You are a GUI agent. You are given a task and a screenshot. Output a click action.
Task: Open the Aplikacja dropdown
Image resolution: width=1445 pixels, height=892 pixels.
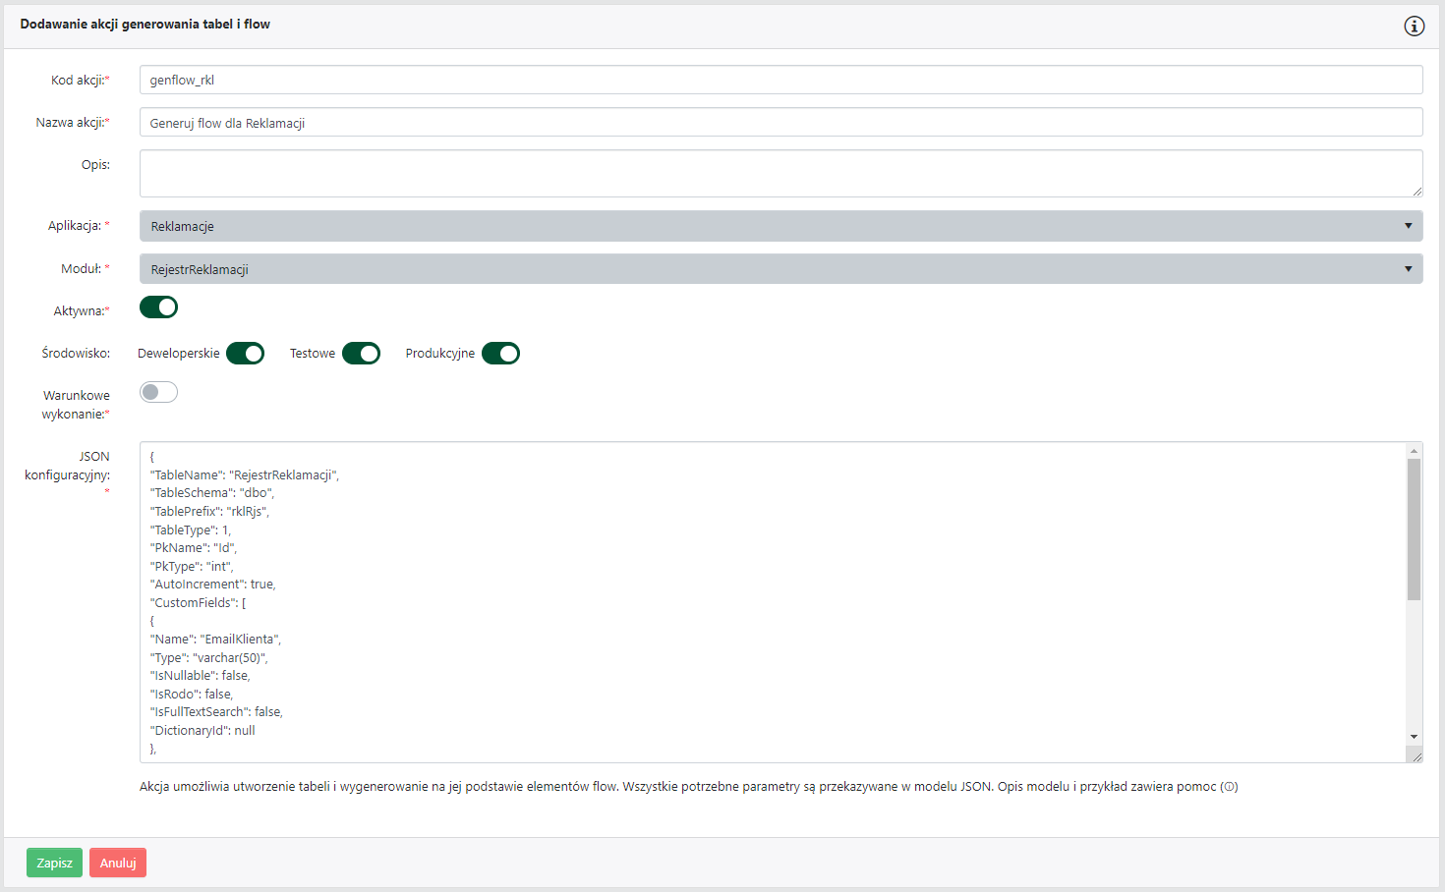780,226
